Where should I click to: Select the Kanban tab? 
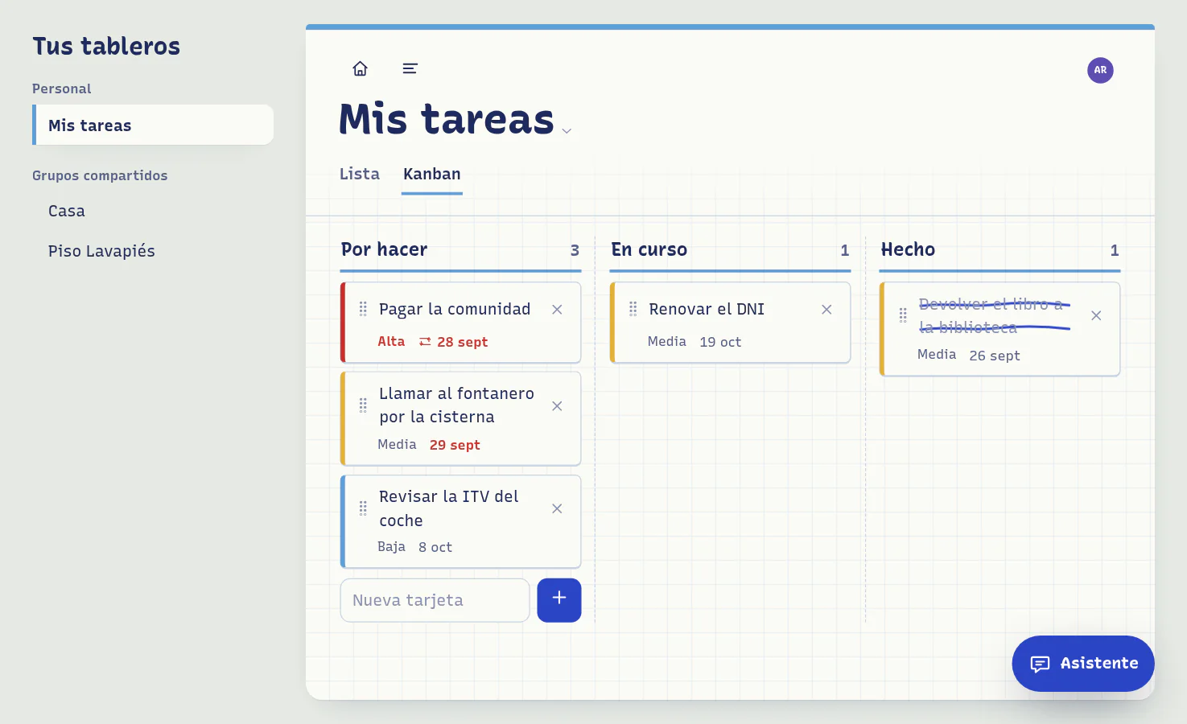point(432,174)
